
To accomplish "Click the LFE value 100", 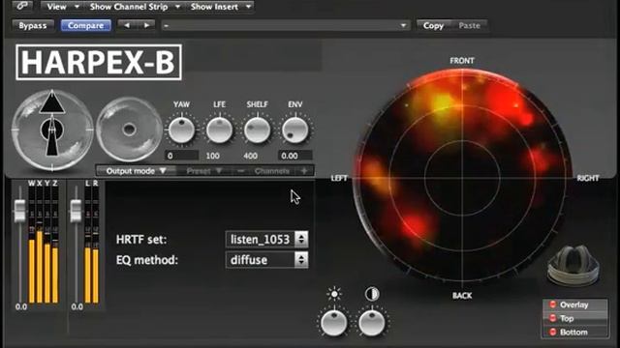I will (x=213, y=156).
